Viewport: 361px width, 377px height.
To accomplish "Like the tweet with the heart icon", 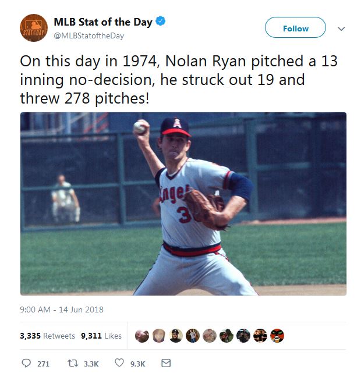I will point(119,364).
